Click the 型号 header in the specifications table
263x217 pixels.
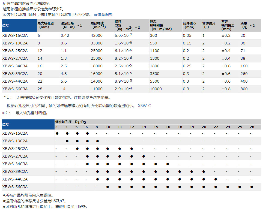[19, 25]
